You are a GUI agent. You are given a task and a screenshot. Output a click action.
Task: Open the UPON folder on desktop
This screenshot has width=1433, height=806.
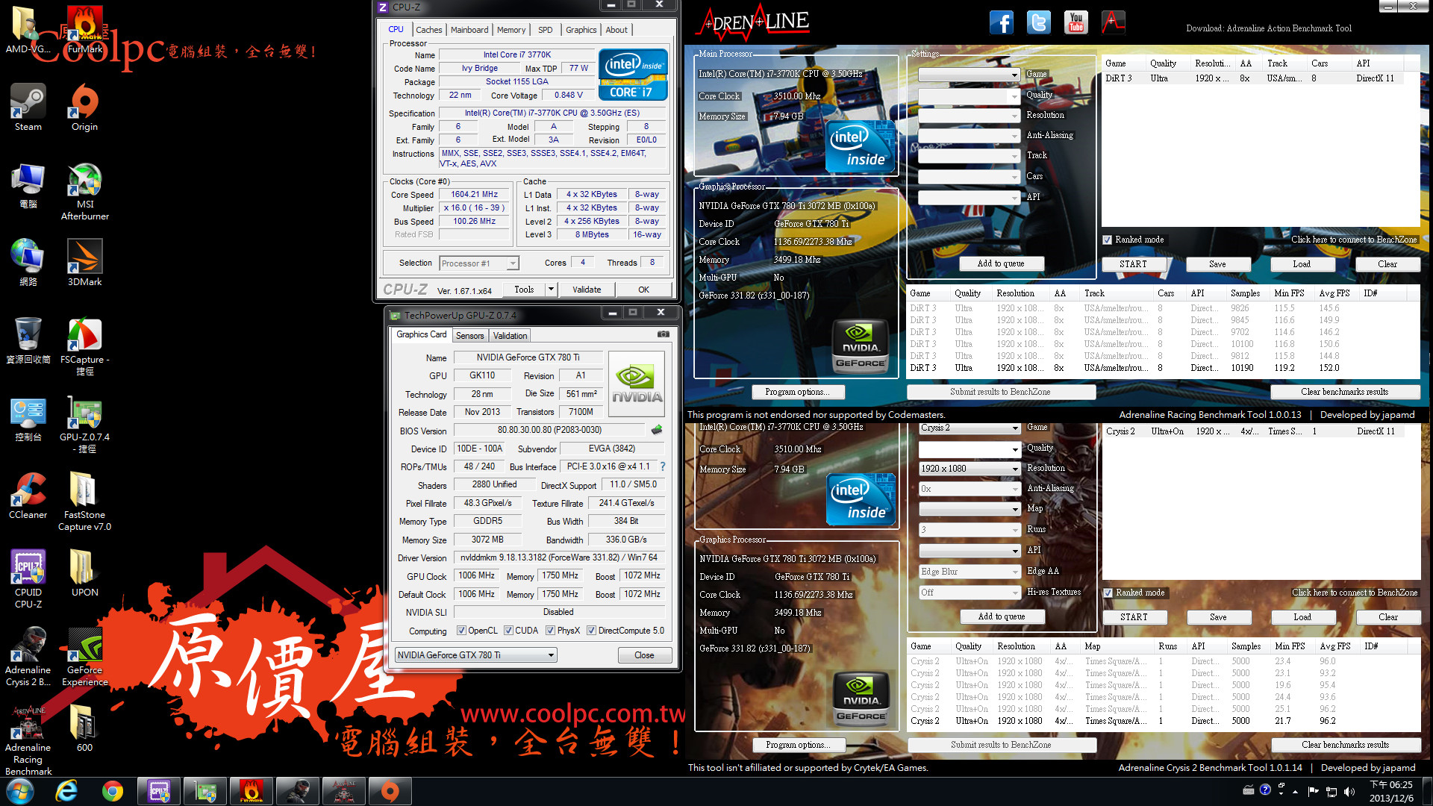point(84,573)
